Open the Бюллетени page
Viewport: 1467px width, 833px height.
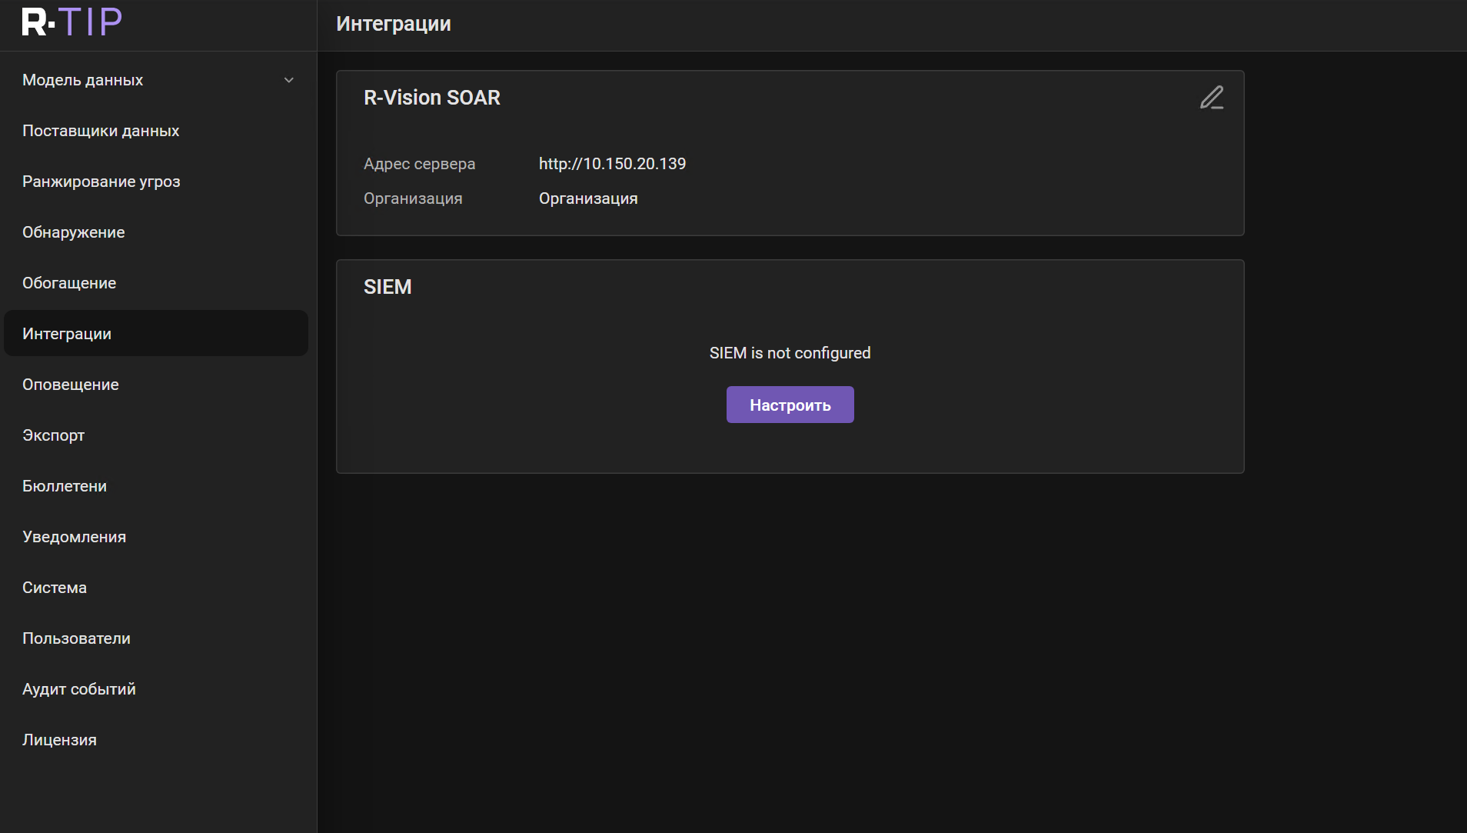point(65,485)
